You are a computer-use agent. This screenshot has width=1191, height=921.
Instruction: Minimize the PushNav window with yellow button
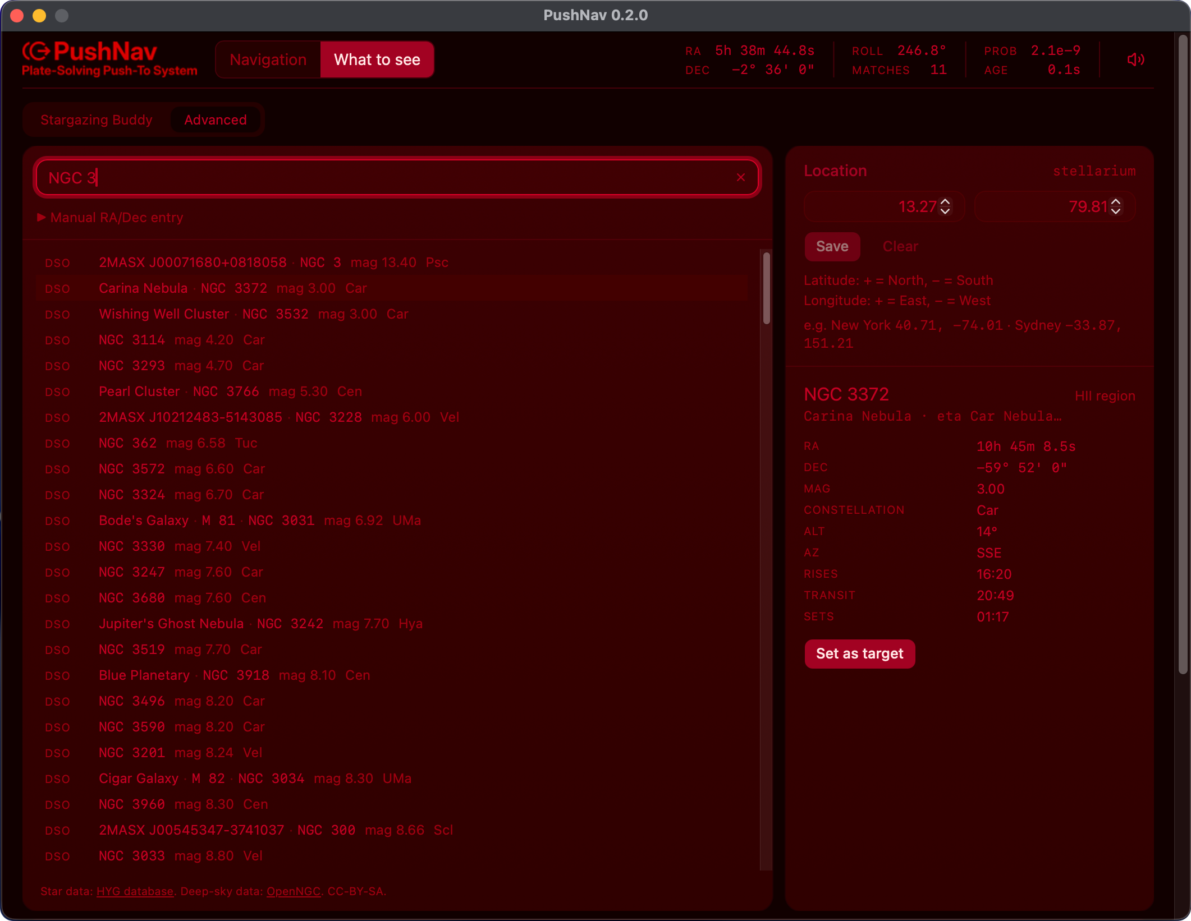click(x=39, y=16)
